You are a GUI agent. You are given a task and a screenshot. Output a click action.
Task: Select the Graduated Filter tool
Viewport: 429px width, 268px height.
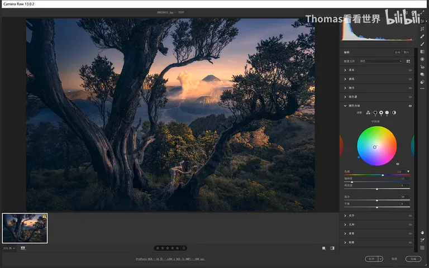[x=422, y=52]
